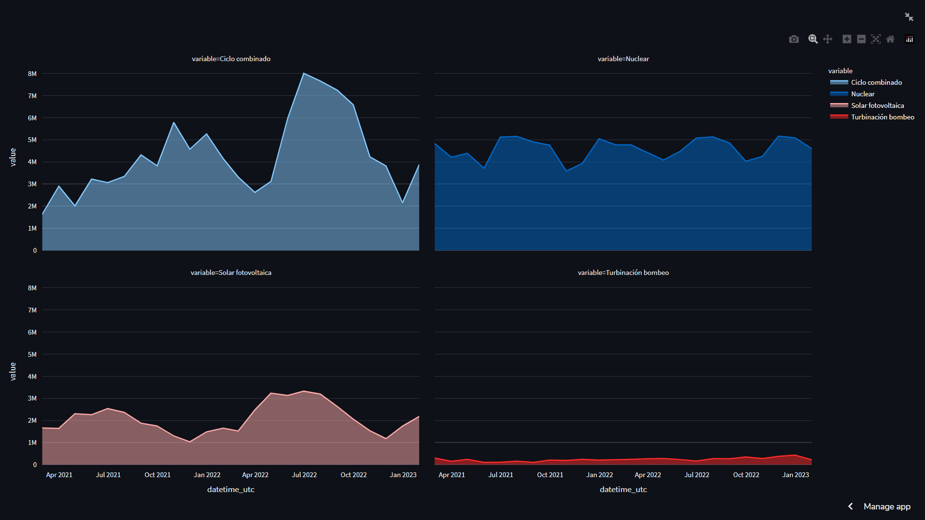This screenshot has height=520, width=925.
Task: Reset axes with the home icon
Action: (x=890, y=39)
